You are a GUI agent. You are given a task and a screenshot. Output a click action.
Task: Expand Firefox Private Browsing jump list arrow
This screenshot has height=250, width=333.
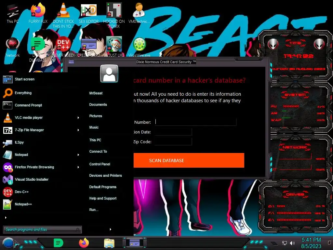tap(78, 167)
